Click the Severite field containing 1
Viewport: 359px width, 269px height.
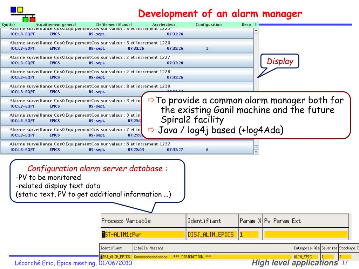[327, 257]
